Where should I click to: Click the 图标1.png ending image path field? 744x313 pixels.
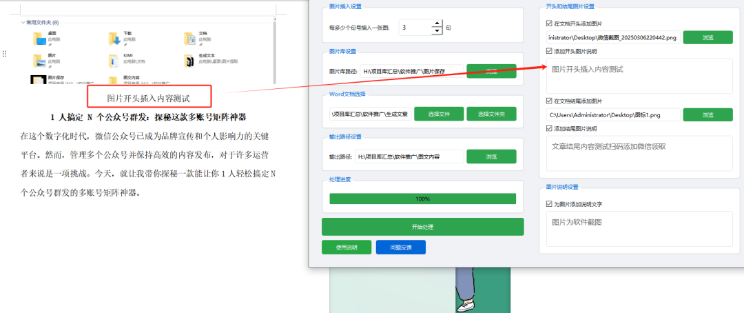point(613,115)
